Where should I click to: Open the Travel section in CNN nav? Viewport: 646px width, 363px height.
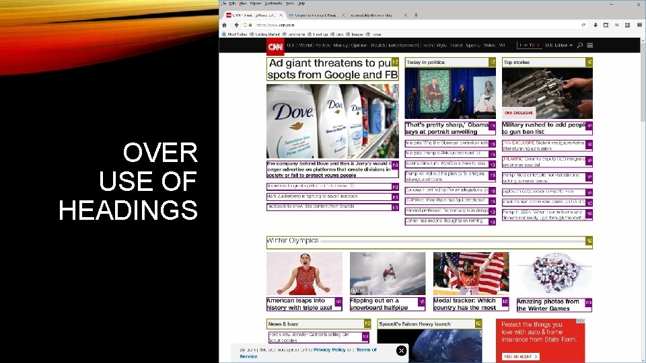456,45
